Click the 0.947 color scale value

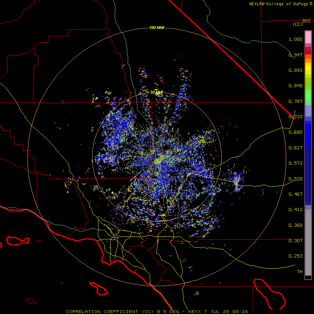[x=296, y=55]
